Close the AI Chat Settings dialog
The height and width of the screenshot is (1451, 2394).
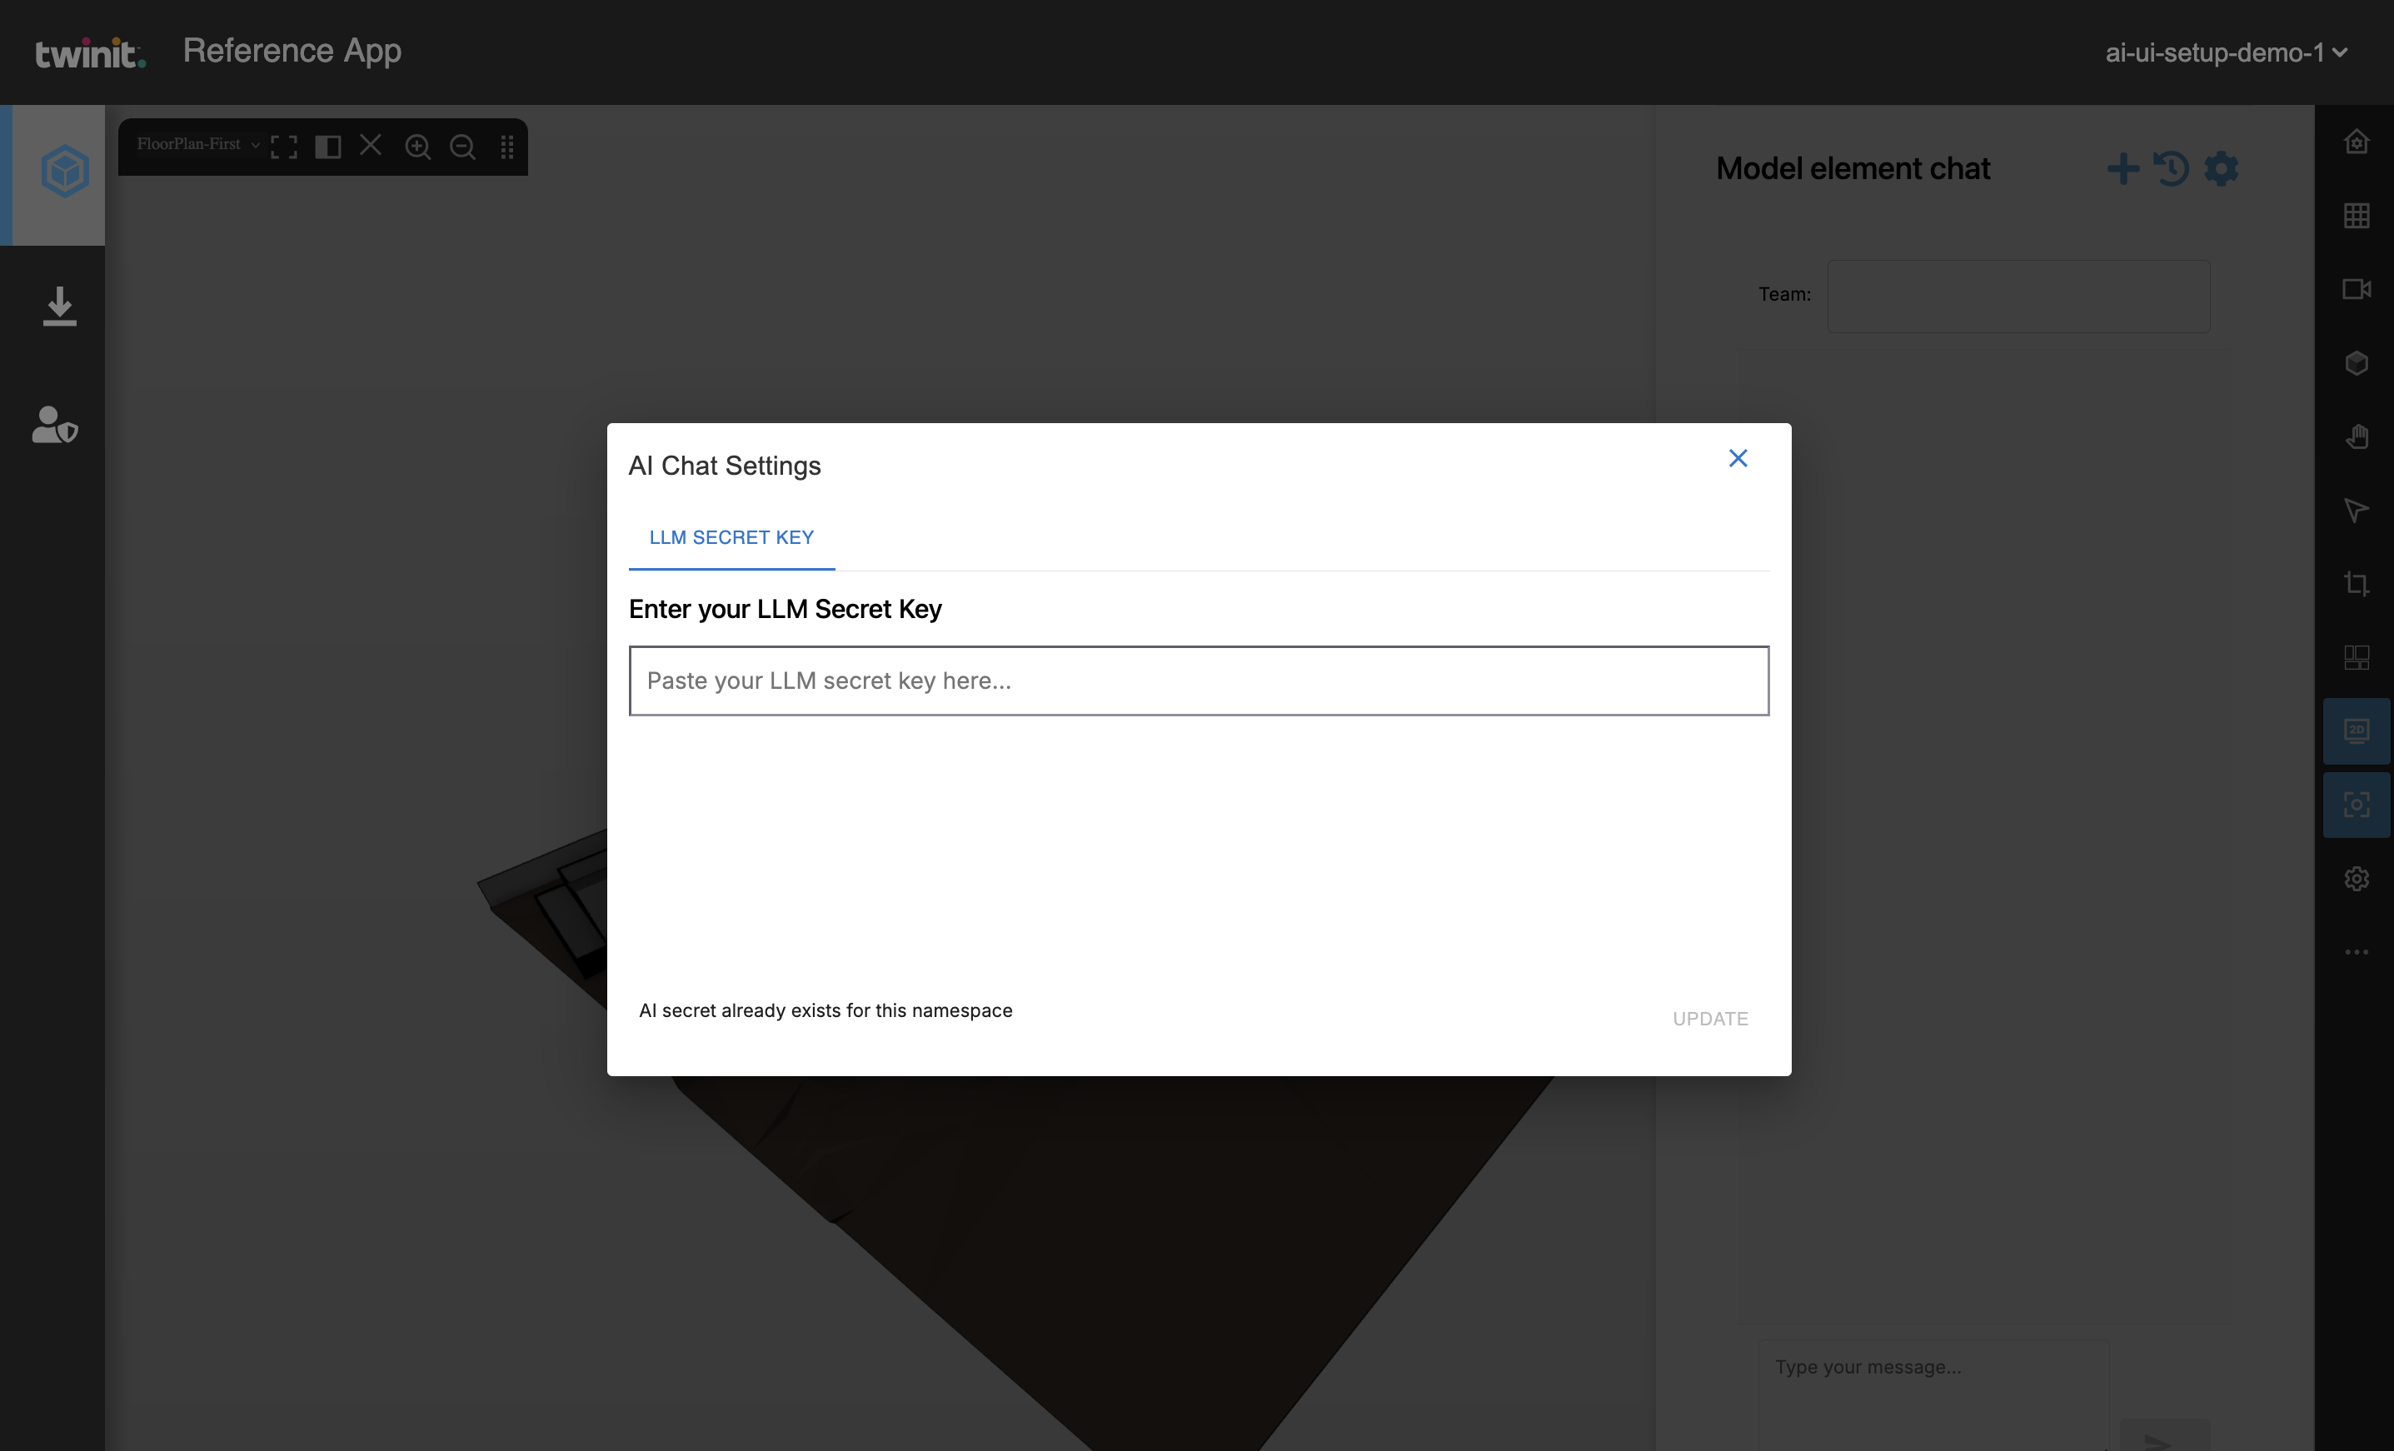click(1738, 458)
